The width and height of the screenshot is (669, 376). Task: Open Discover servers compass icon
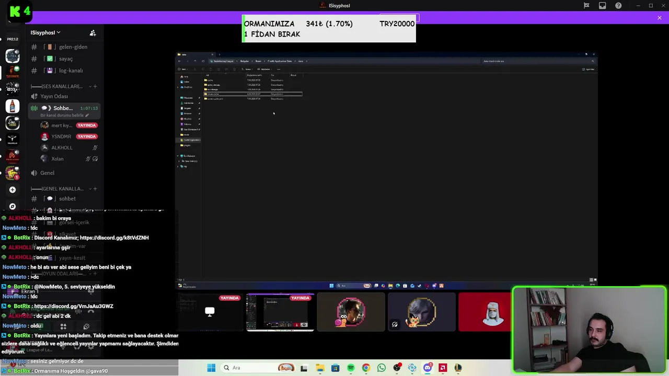(13, 206)
